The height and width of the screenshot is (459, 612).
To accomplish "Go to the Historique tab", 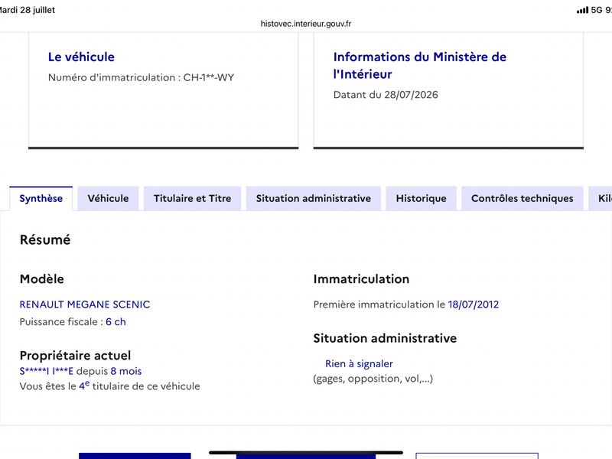I will pyautogui.click(x=422, y=198).
